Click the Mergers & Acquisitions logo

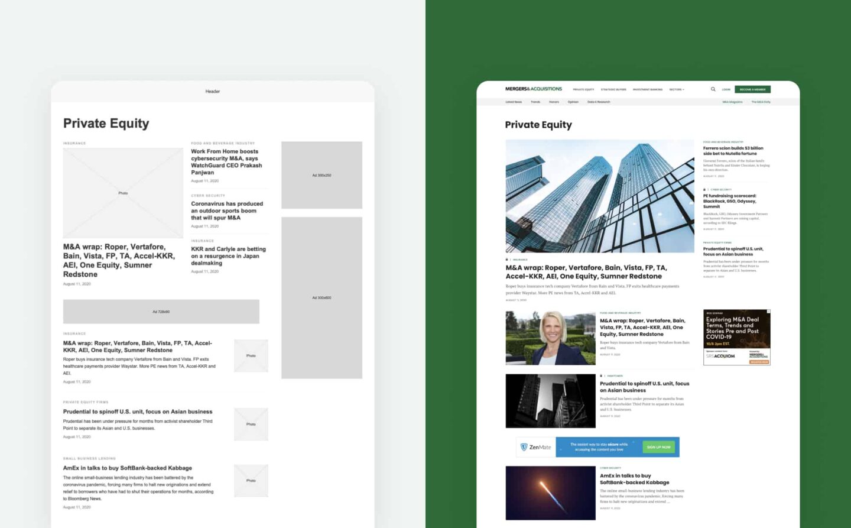pos(534,89)
